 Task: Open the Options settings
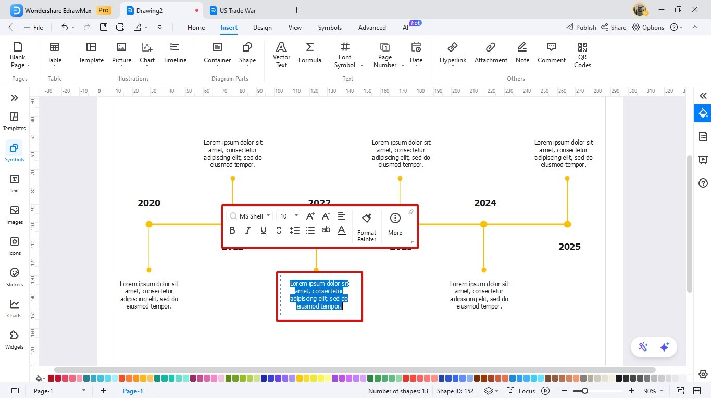[648, 28]
